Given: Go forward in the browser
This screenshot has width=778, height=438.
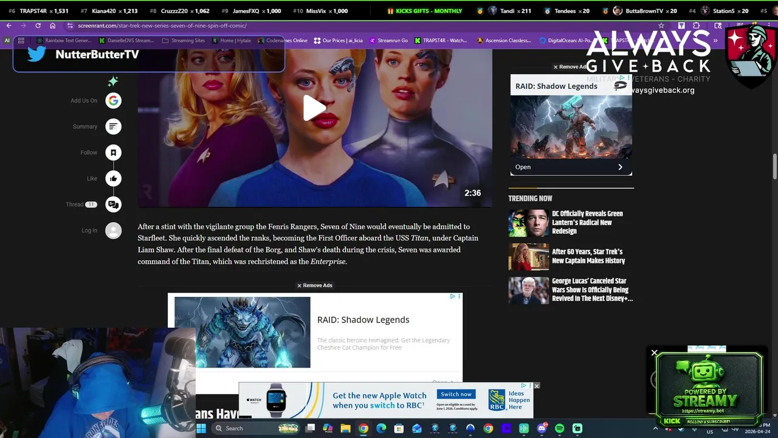Looking at the screenshot, I should click(23, 26).
